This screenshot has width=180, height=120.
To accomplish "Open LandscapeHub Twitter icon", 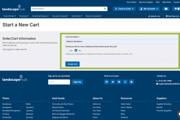I will point(113,82).
